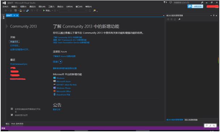The height and width of the screenshot is (132, 220).
Task: Click the Save toolbar icon
Action: [24, 10]
